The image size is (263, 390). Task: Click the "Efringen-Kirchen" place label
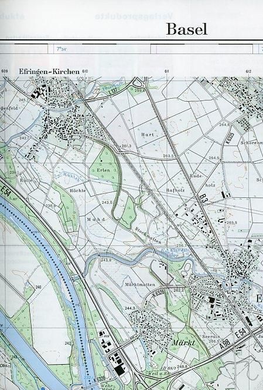tap(49, 72)
